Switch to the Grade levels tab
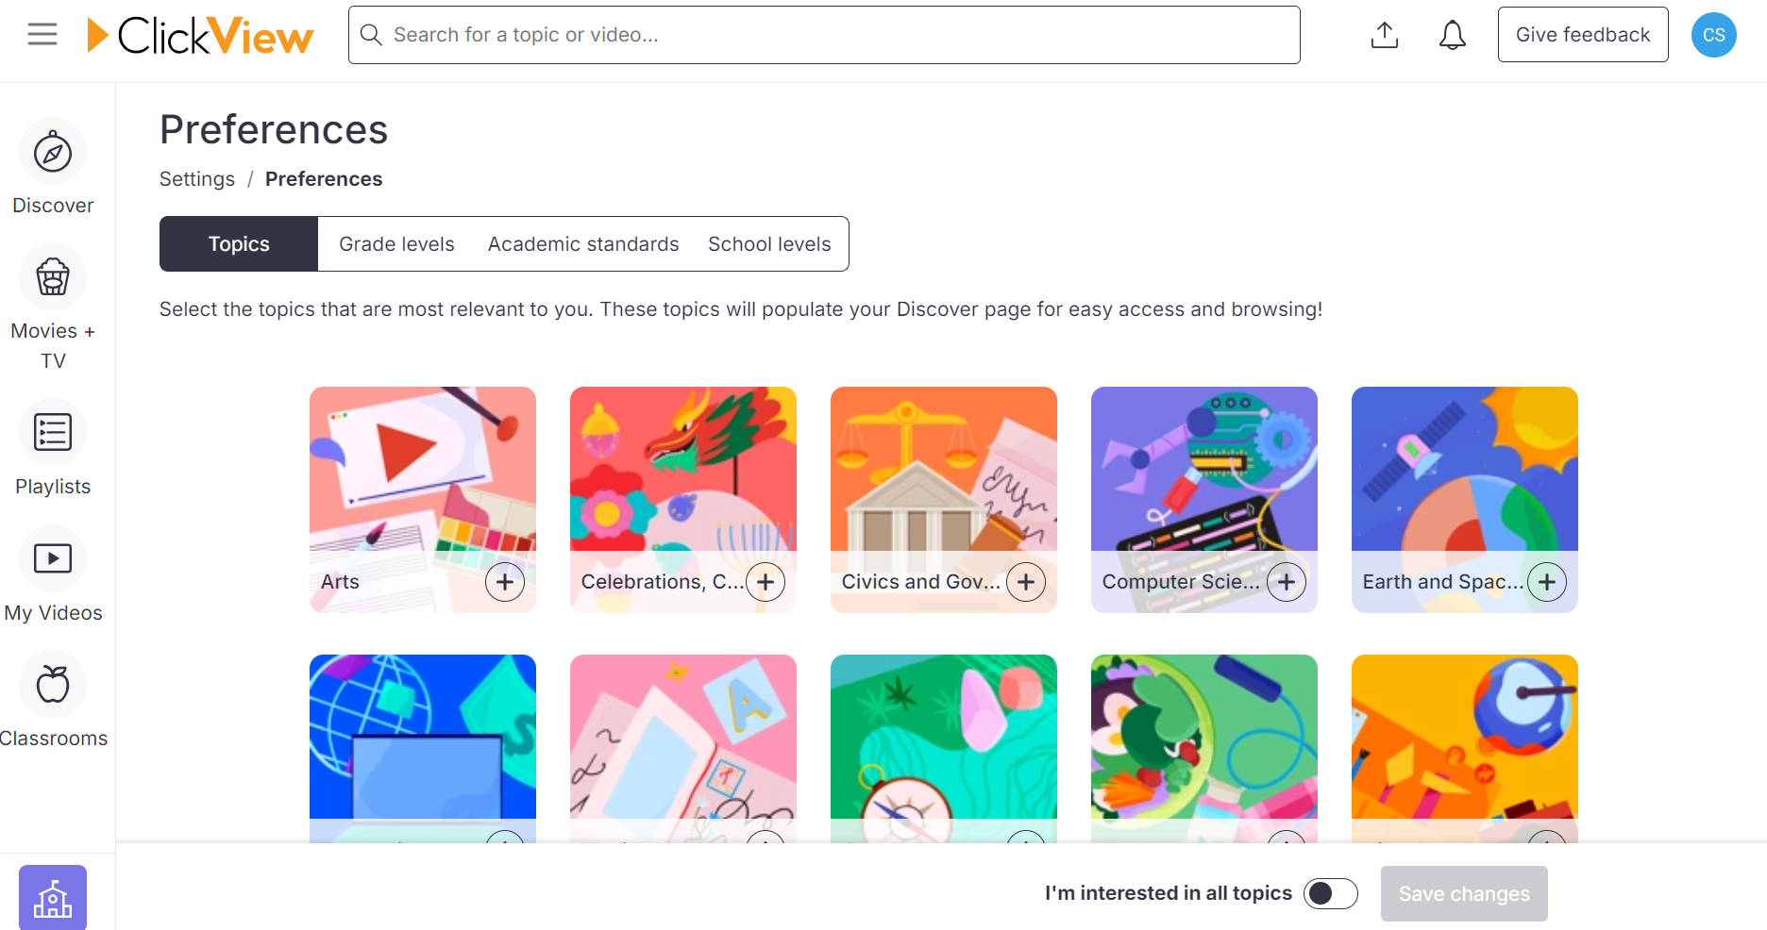Screen dimensions: 1767x930 click(x=396, y=244)
